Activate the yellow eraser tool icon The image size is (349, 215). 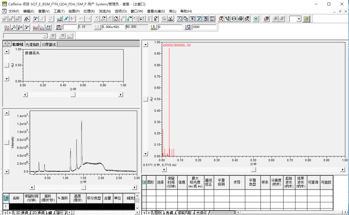[x=306, y=19]
